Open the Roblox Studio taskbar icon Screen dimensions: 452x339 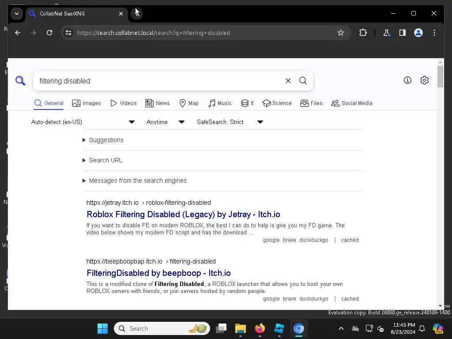(x=279, y=328)
